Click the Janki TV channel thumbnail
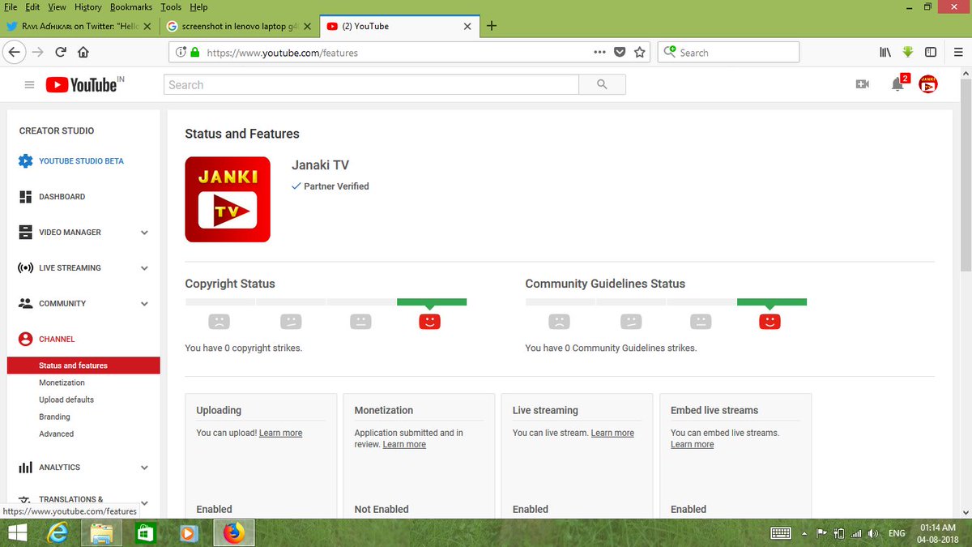This screenshot has height=547, width=972. click(x=228, y=199)
